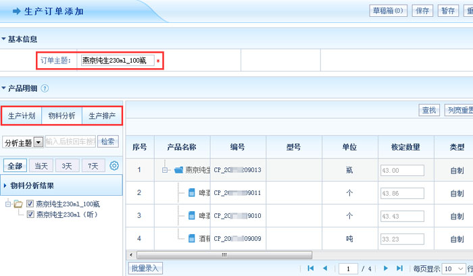473x276 pixels.
Task: Uncheck 燕京纯生230ml_100瓶 in analysis tree
Action: (30, 204)
